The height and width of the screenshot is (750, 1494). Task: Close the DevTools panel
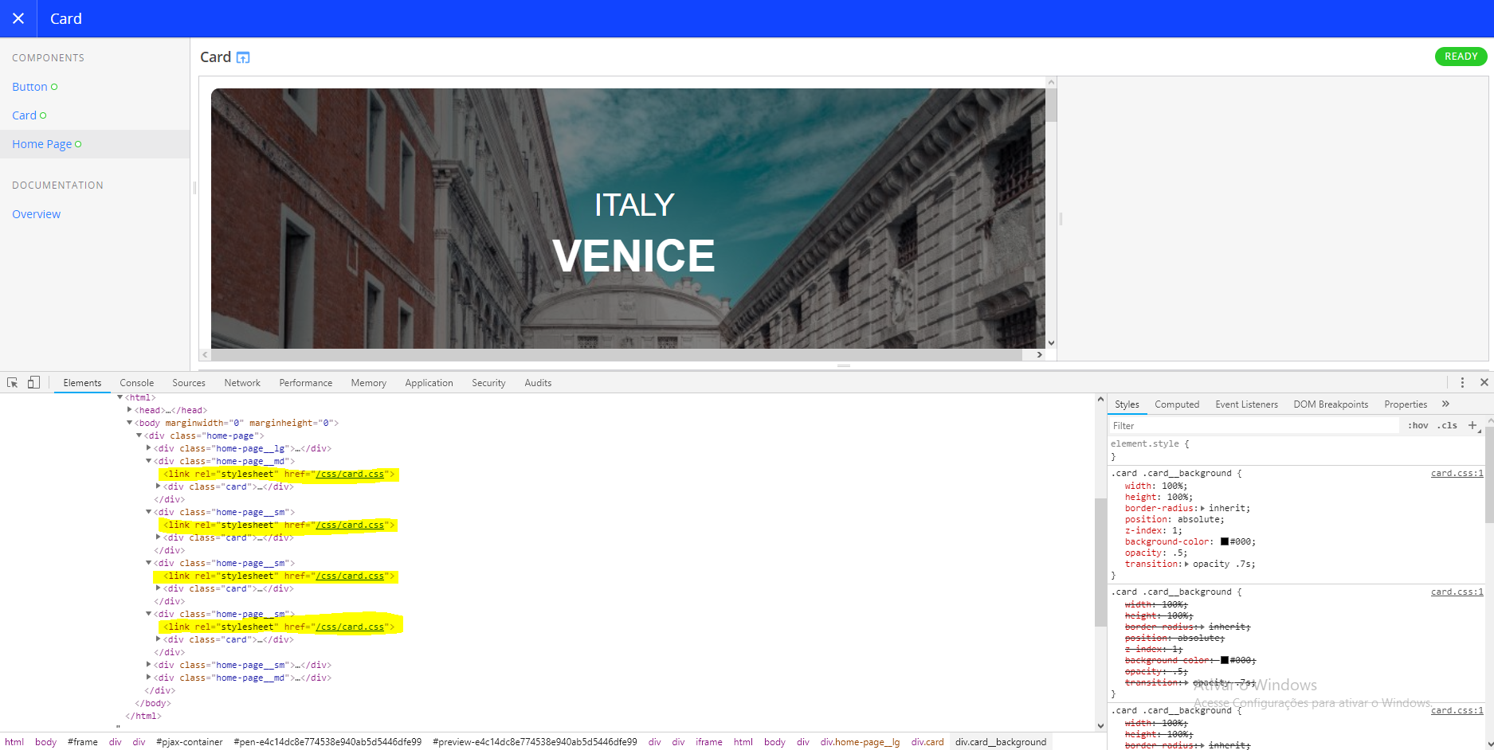pyautogui.click(x=1484, y=383)
